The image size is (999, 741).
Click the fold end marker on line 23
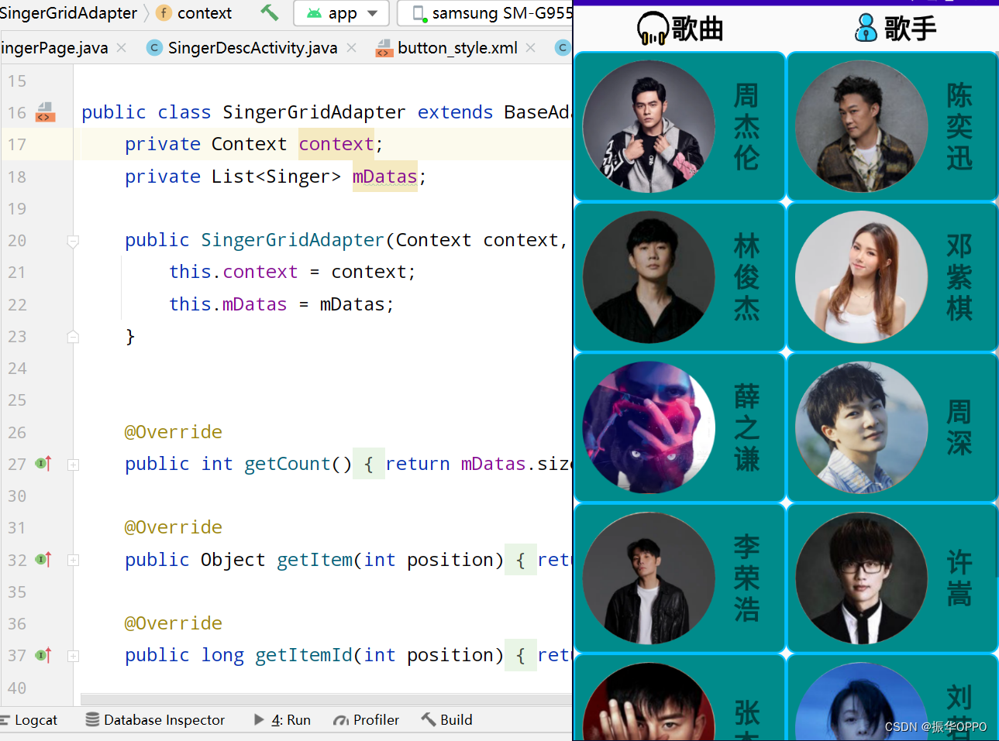tap(73, 337)
